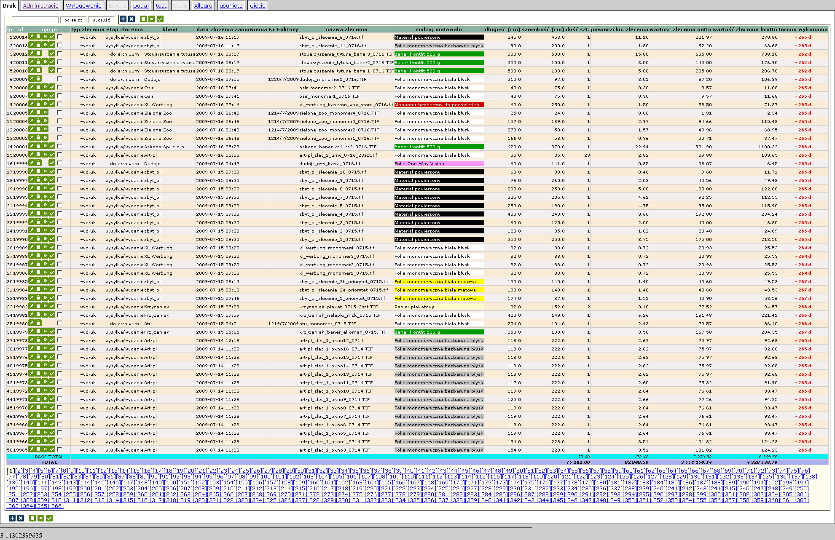Image resolution: width=835 pixels, height=540 pixels.
Task: Click the top toolbar plus icon
Action: pos(123,19)
